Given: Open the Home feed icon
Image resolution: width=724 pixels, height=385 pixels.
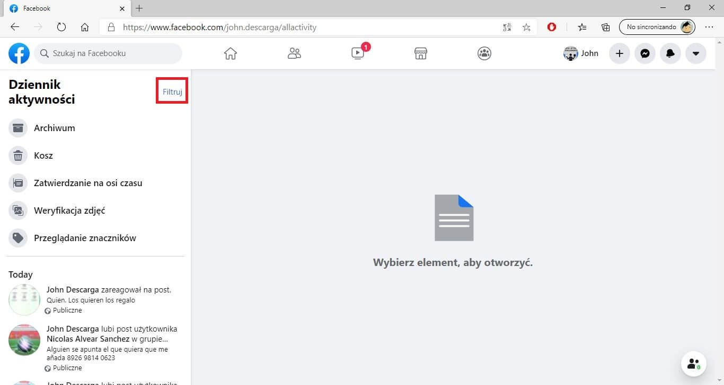Looking at the screenshot, I should (x=230, y=53).
